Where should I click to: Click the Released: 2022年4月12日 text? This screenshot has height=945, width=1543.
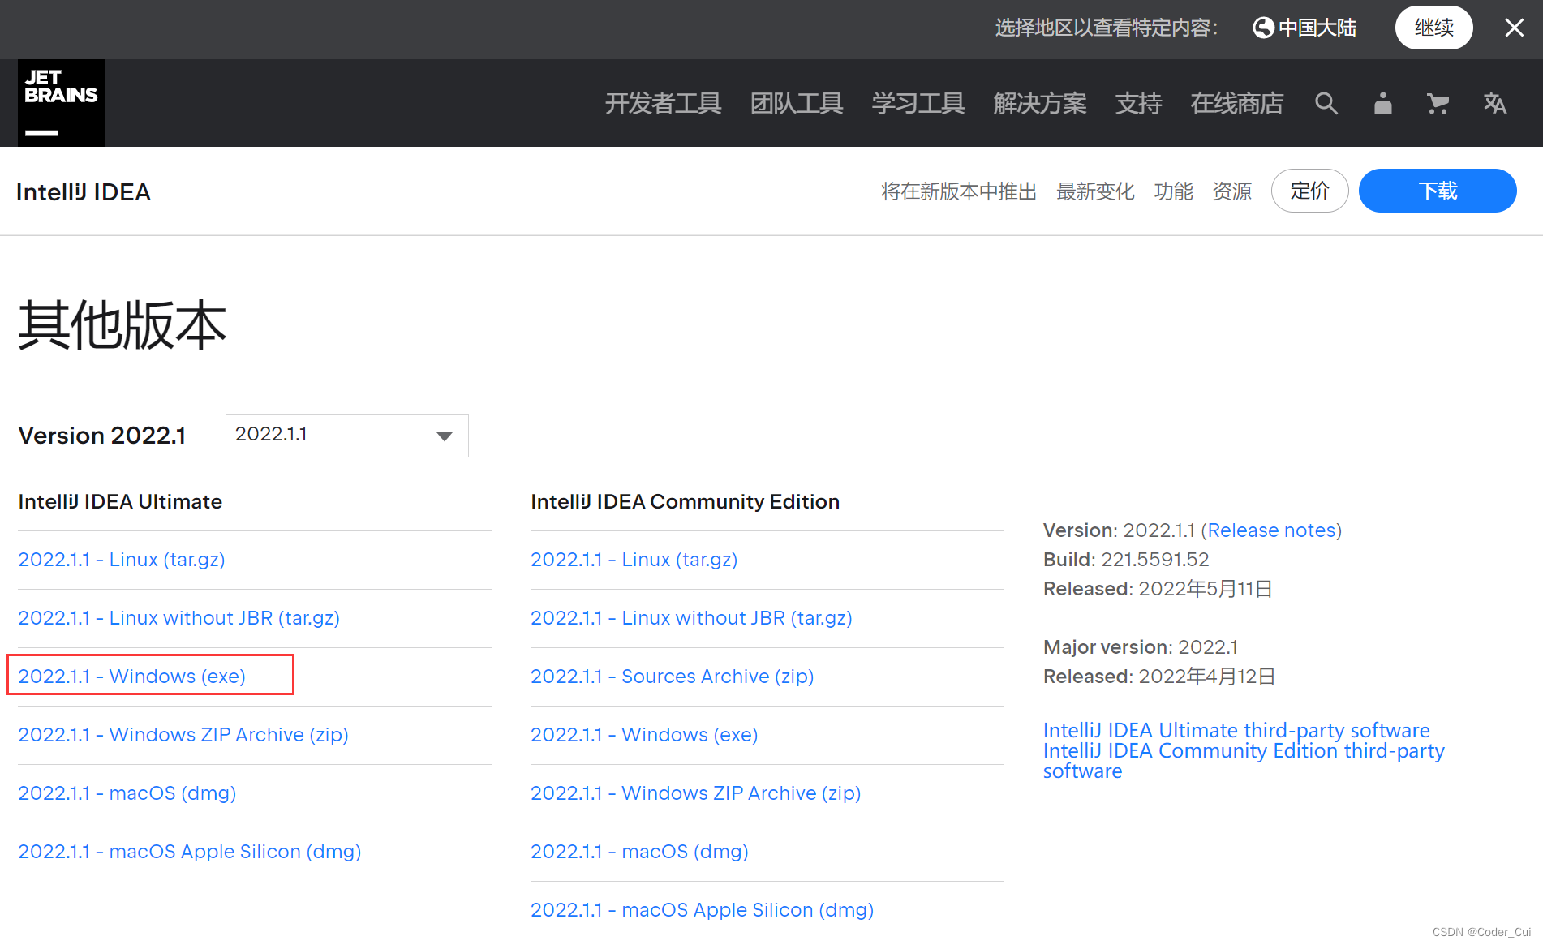[x=1159, y=677]
